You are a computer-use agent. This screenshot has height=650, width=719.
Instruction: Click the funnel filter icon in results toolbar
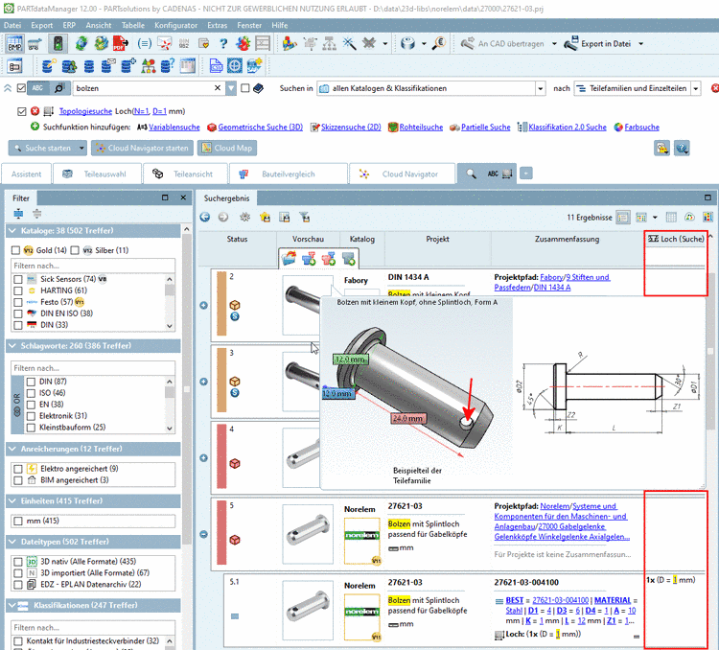pos(304,217)
